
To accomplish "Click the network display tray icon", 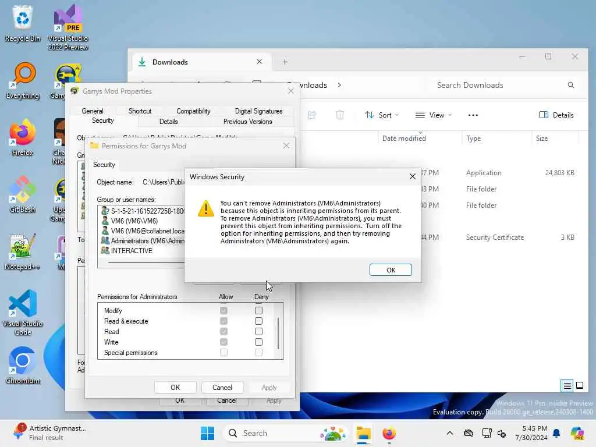I will coord(487,433).
